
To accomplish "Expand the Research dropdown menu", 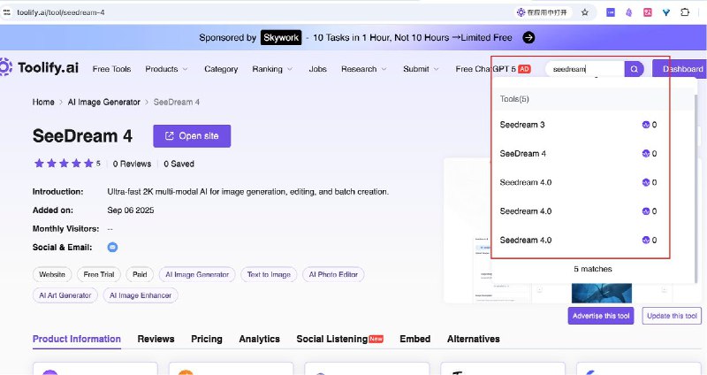I will 363,69.
